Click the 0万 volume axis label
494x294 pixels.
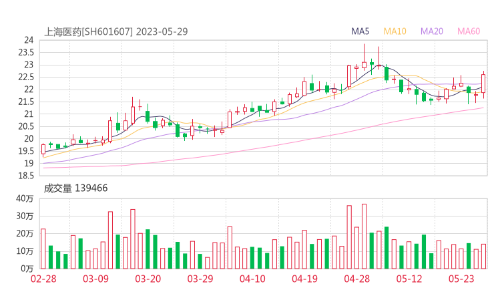27,269
